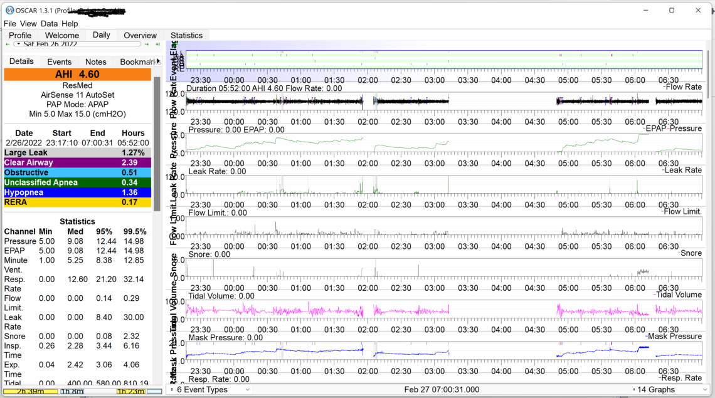Open the Events sidebar tab

pyautogui.click(x=60, y=62)
